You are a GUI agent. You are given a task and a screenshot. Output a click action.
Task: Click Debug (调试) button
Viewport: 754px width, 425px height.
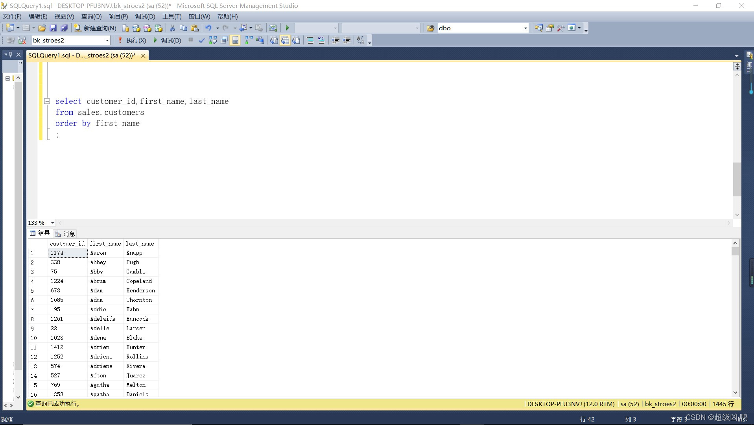click(x=167, y=40)
